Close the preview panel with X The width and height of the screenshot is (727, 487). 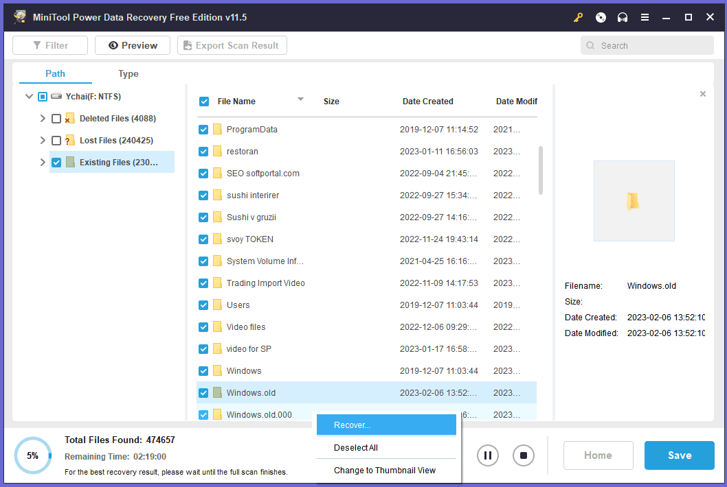(x=702, y=94)
